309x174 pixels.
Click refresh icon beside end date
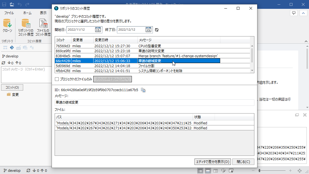157,30
